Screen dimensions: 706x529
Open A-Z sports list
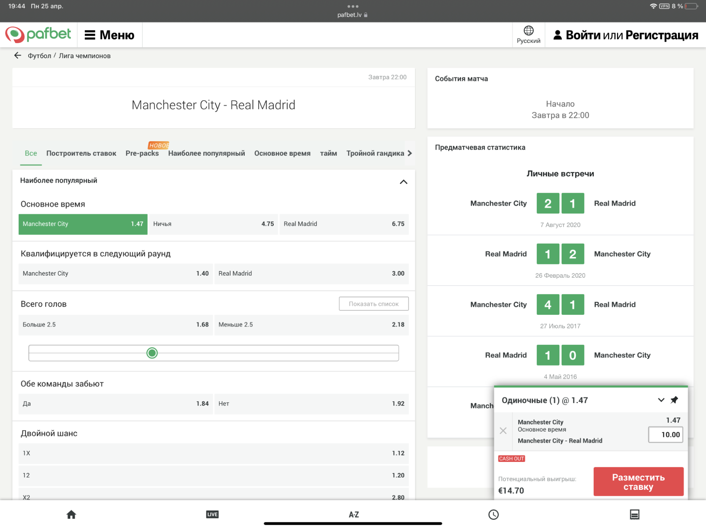click(x=354, y=515)
